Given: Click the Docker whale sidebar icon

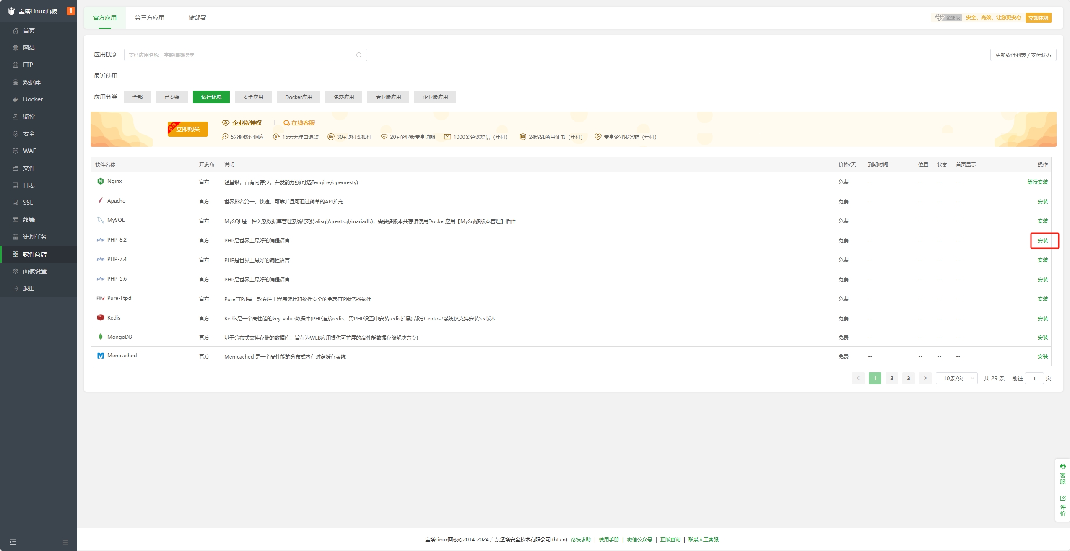Looking at the screenshot, I should (16, 99).
